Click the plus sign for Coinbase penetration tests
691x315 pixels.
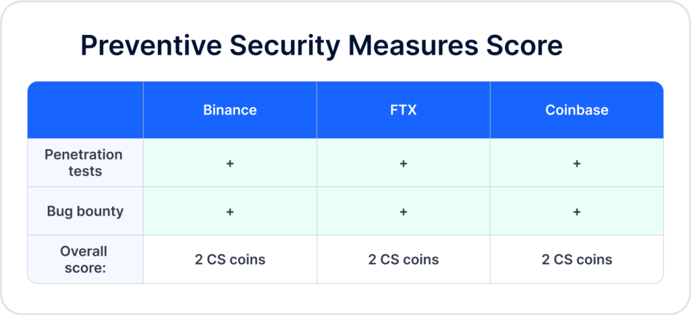point(576,163)
